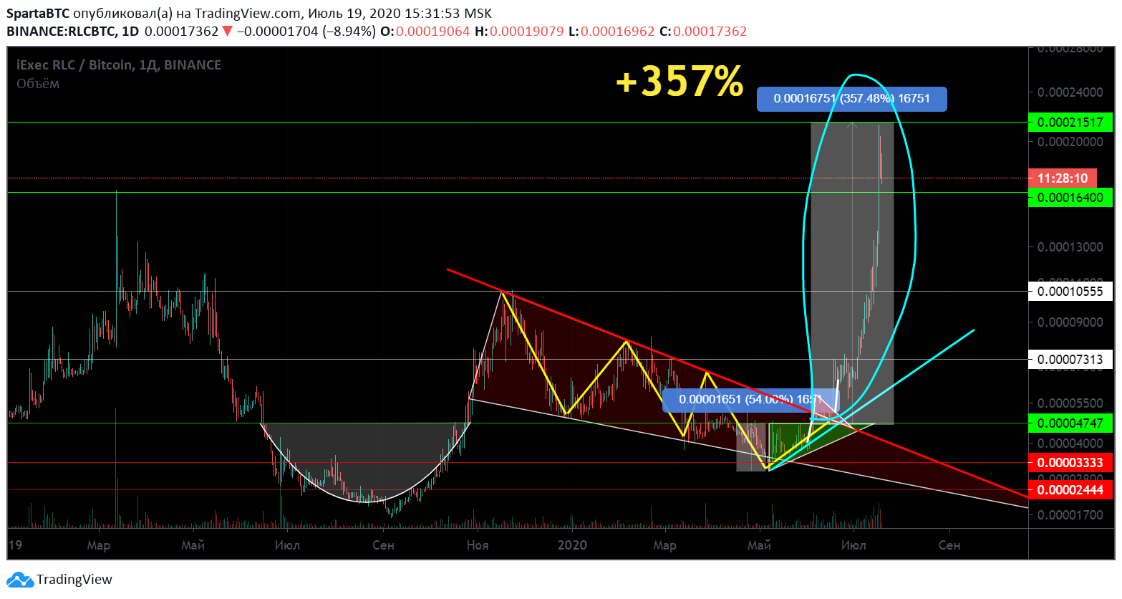Click the 0.00001700 price axis value
Image resolution: width=1122 pixels, height=599 pixels.
pos(1070,515)
